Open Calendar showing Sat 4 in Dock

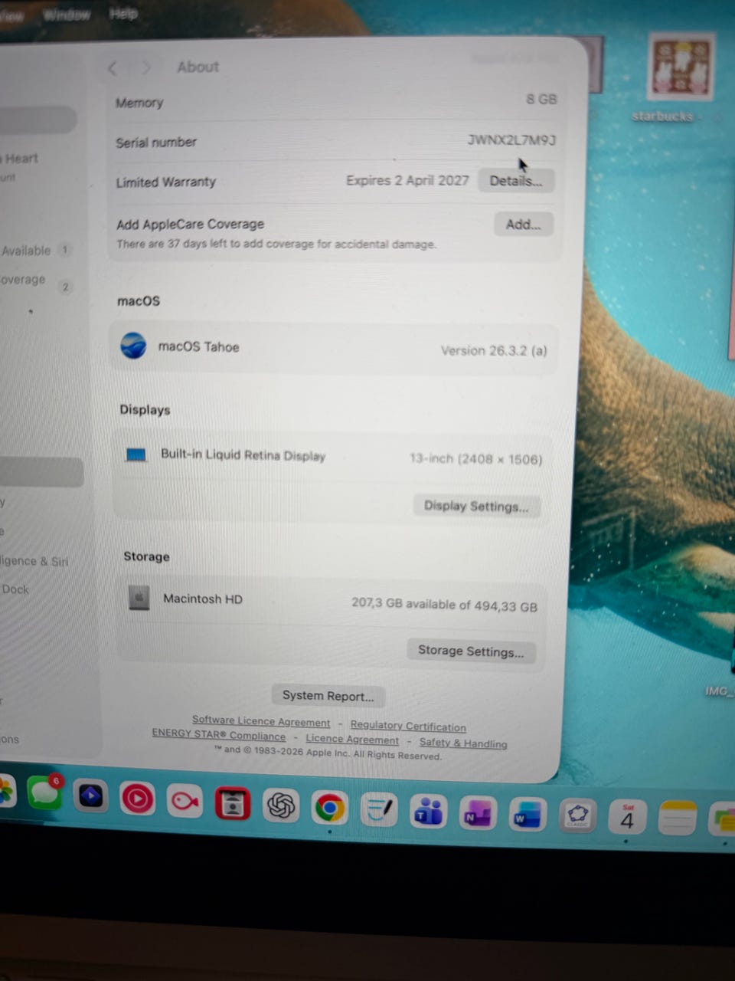coord(628,818)
